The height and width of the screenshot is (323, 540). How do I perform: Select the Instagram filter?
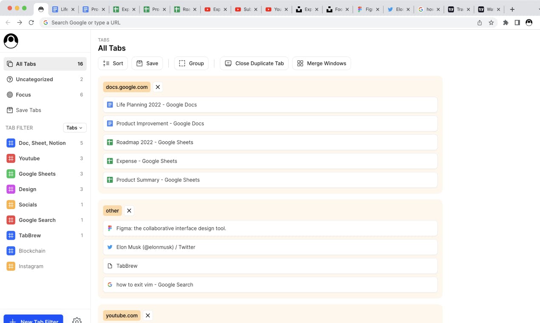tap(45, 266)
